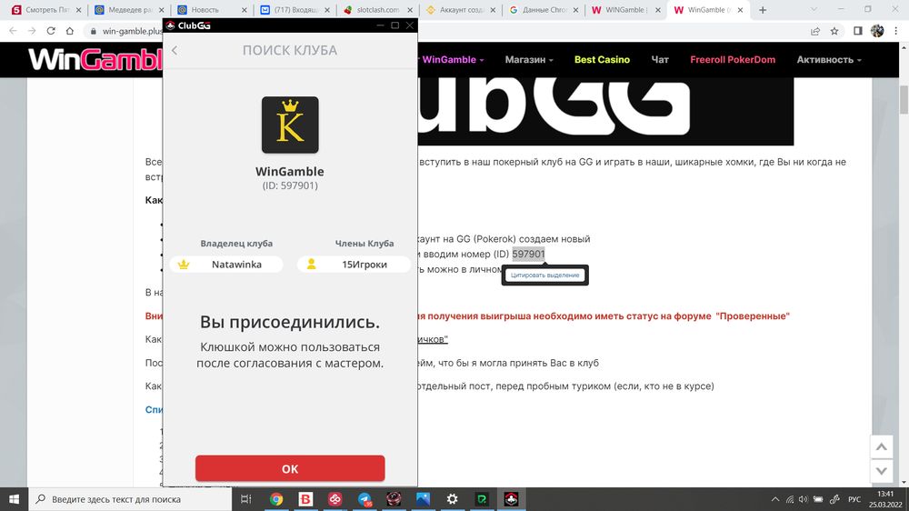
Task: Click the club owner Natawinka field
Action: point(226,265)
